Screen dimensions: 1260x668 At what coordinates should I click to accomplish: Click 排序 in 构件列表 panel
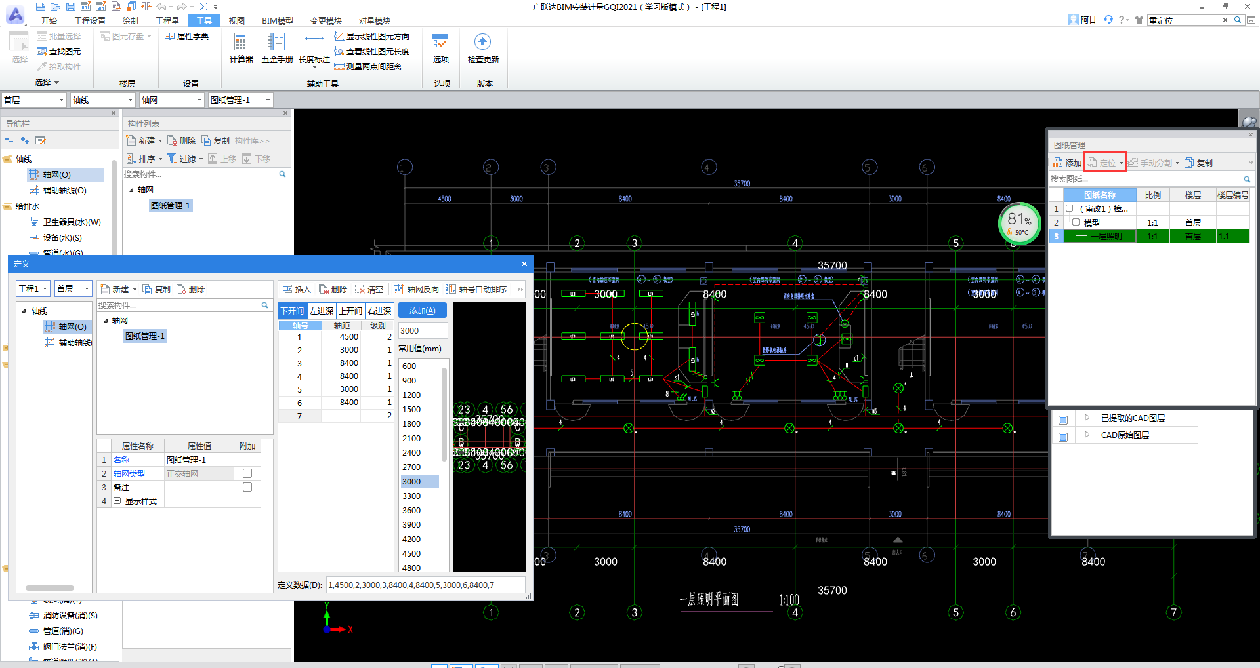pyautogui.click(x=144, y=159)
